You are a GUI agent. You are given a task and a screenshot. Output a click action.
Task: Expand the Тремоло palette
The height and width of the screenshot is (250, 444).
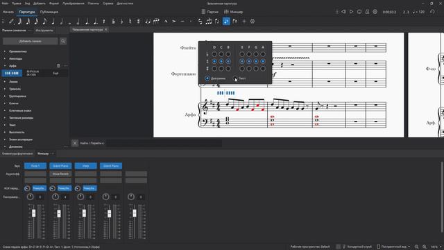[x=5, y=89]
